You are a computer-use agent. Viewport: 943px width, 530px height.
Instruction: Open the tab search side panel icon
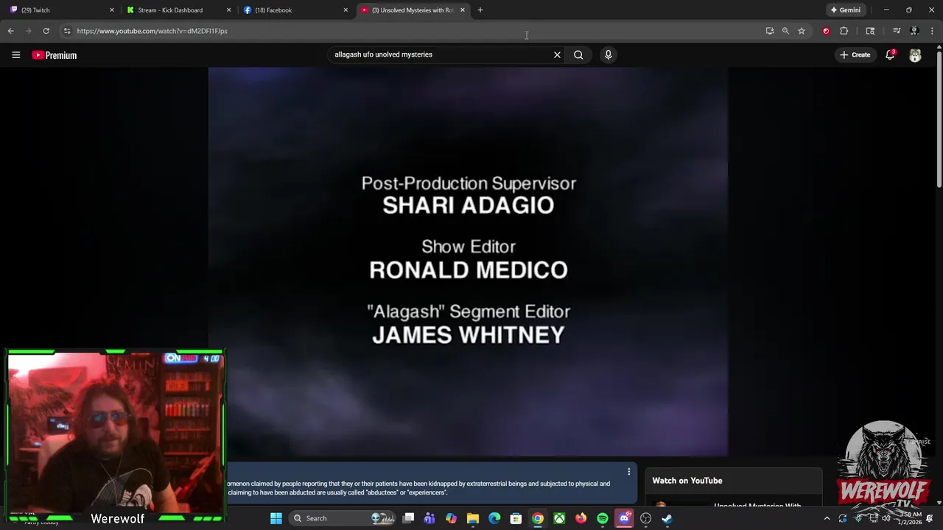click(x=870, y=31)
